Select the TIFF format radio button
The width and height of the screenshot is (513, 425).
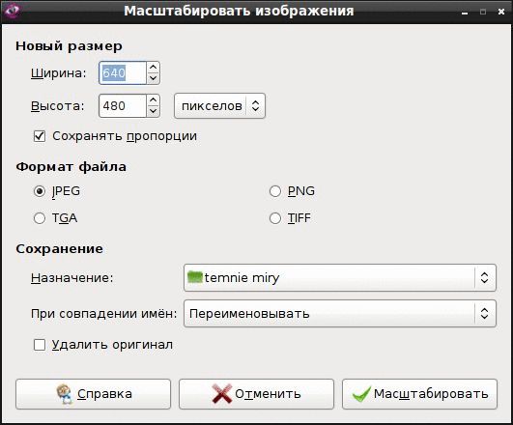275,218
